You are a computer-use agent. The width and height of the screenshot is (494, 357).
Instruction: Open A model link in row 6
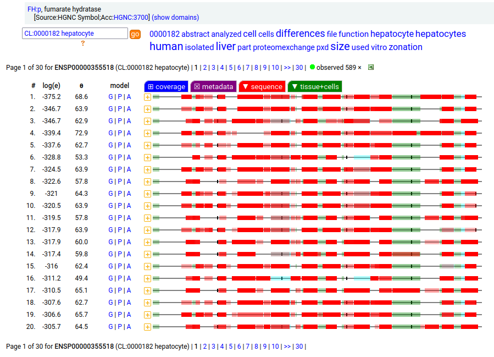click(x=129, y=157)
